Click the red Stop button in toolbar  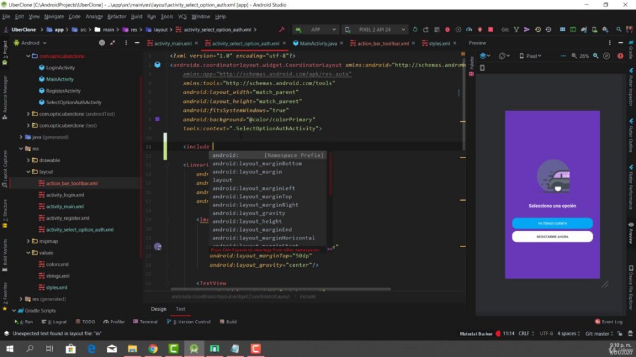click(490, 30)
